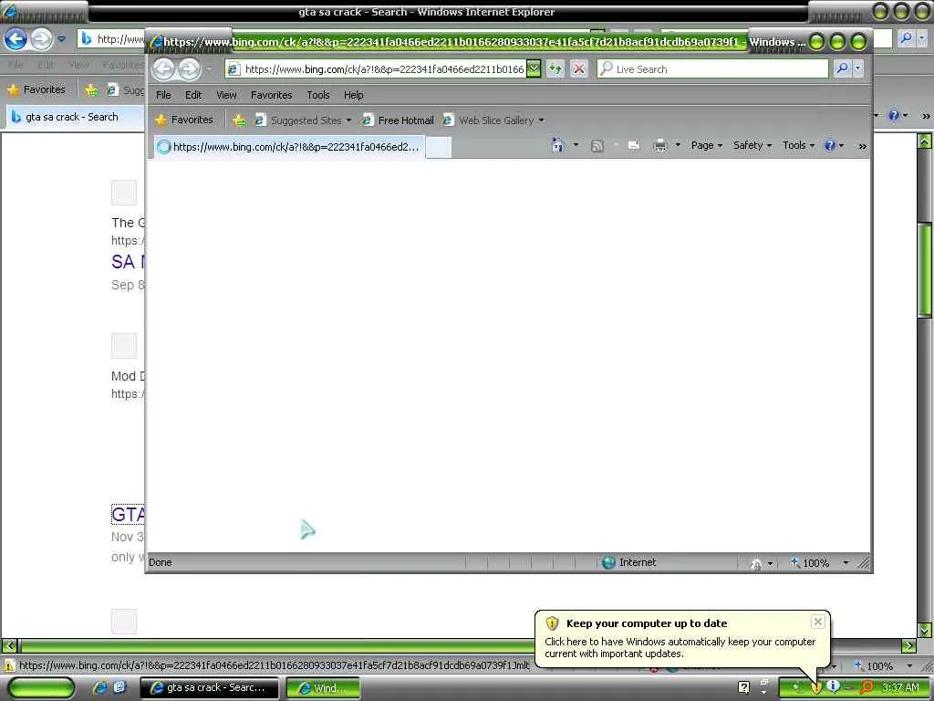The width and height of the screenshot is (934, 701).
Task: Click the Help icon in background window toolbar
Action: coord(894,115)
